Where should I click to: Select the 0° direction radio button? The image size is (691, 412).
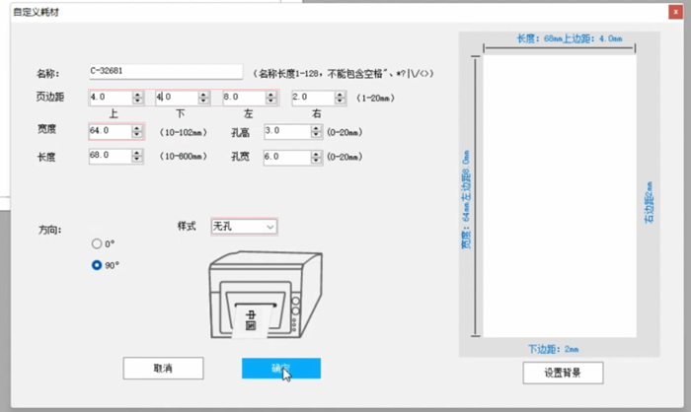click(x=97, y=243)
